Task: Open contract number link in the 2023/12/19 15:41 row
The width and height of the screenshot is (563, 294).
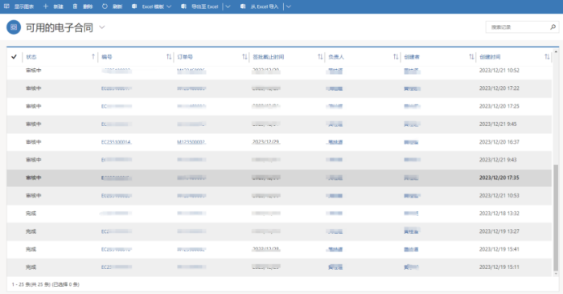Action: pyautogui.click(x=117, y=249)
